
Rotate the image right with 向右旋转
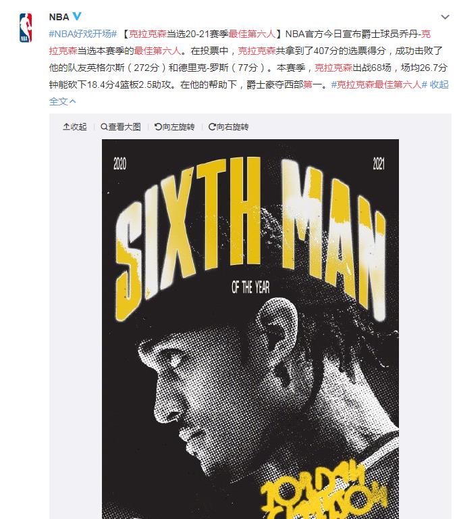point(228,127)
